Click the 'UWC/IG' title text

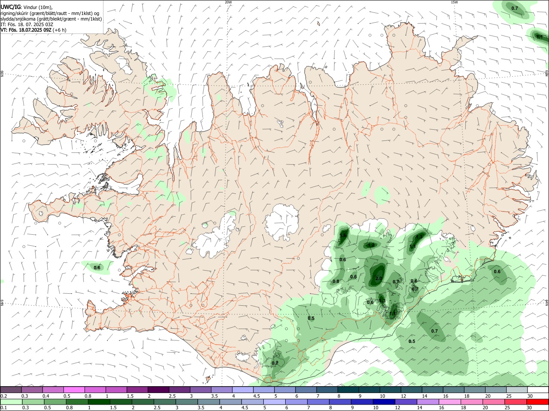click(x=11, y=6)
